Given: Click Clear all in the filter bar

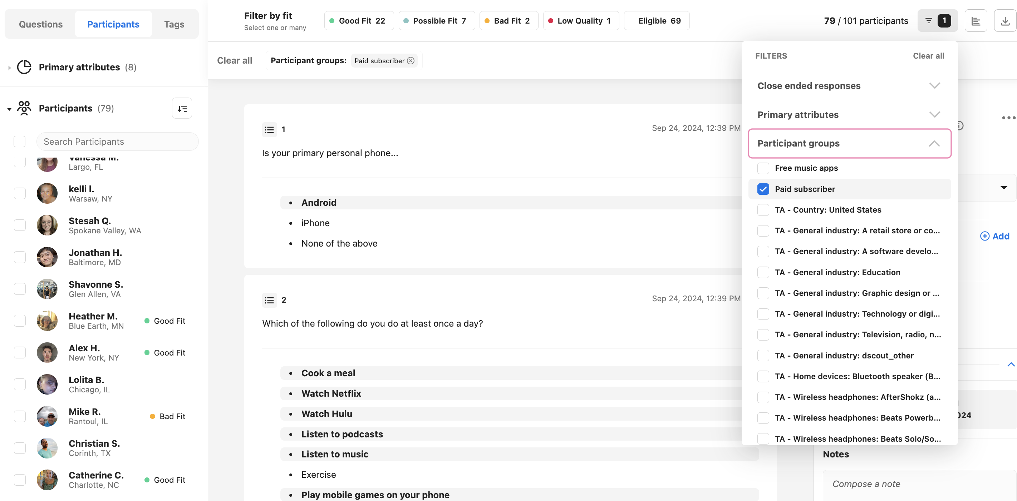Looking at the screenshot, I should [235, 60].
